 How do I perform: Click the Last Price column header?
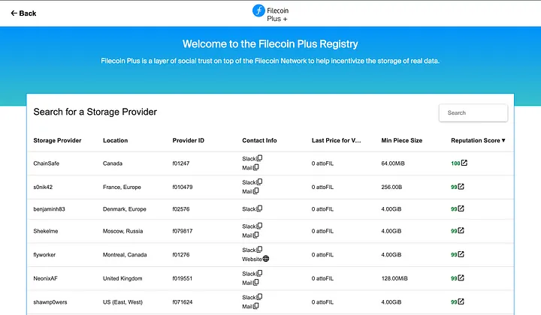tap(336, 140)
